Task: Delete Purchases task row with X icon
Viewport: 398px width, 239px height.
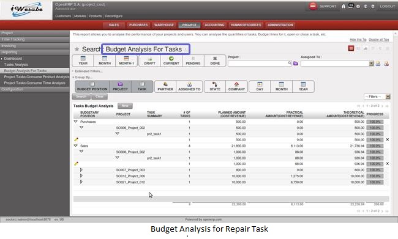Action: click(388, 139)
